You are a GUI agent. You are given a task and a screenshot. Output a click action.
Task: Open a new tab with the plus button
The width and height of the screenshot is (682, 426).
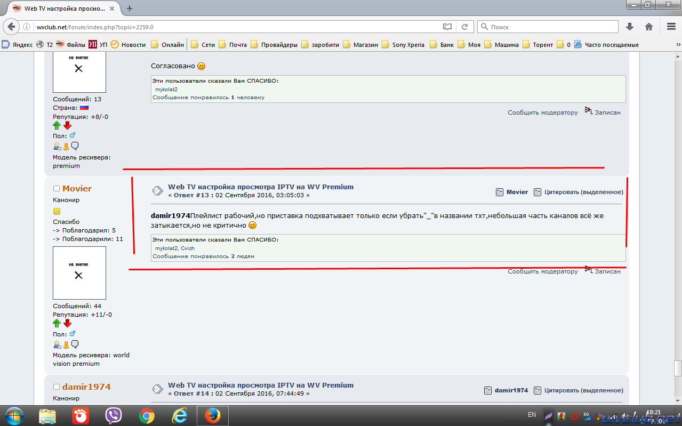129,8
